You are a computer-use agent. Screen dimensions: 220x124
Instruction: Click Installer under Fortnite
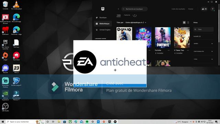click(x=159, y=53)
